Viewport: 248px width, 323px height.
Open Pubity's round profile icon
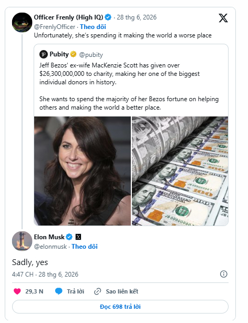pos(44,54)
